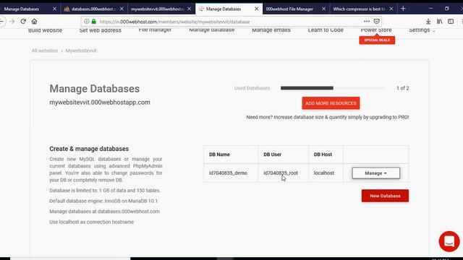Image resolution: width=463 pixels, height=260 pixels.
Task: Close the 000webhost File Manager tab
Action: pyautogui.click(x=323, y=9)
